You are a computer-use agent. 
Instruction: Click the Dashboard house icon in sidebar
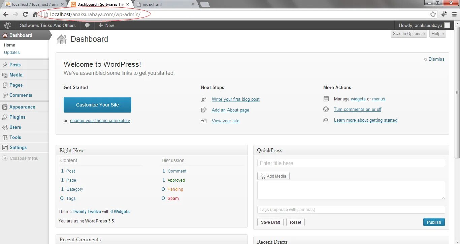click(x=5, y=35)
